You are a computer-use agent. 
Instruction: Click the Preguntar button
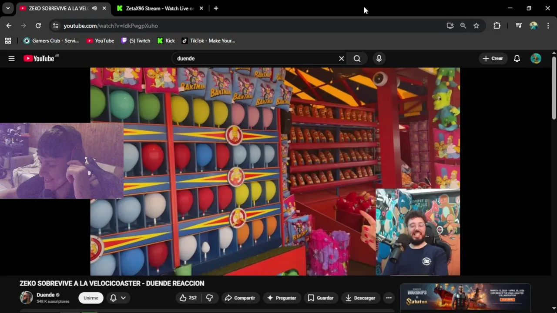[282, 298]
